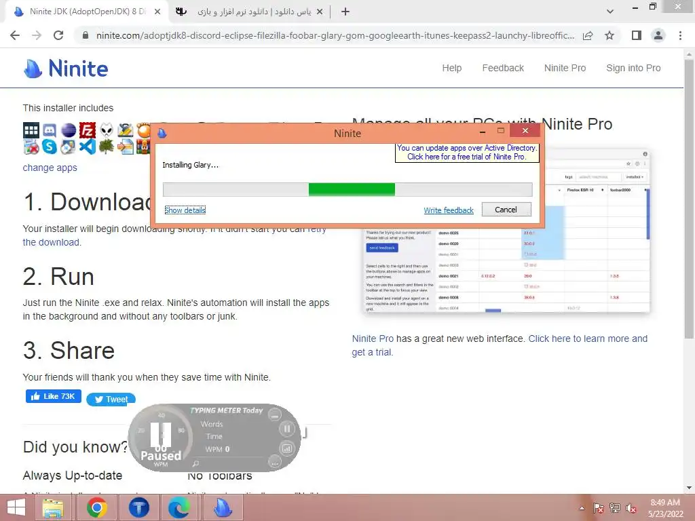Click Sign into Pro
The height and width of the screenshot is (521, 695).
coord(633,69)
